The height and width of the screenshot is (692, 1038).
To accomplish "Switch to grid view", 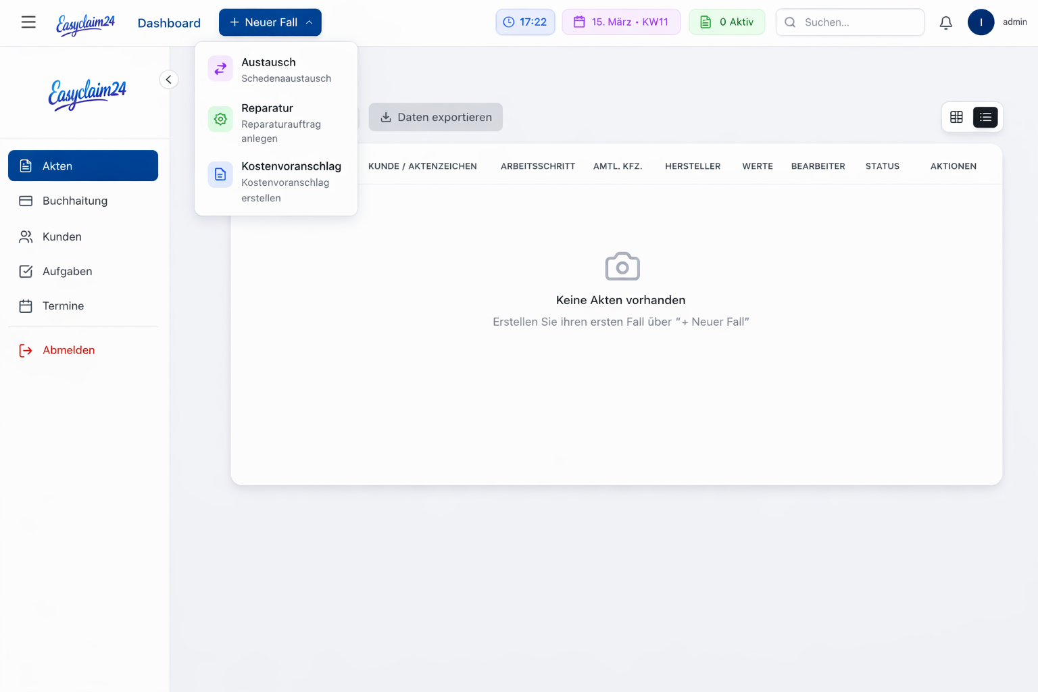I will pyautogui.click(x=956, y=116).
